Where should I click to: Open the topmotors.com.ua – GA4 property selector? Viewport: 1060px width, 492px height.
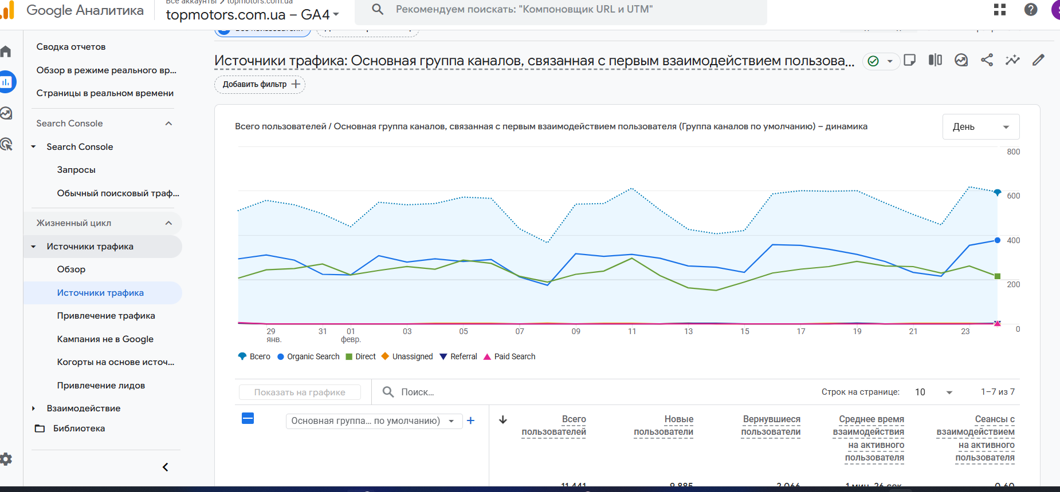coord(253,14)
